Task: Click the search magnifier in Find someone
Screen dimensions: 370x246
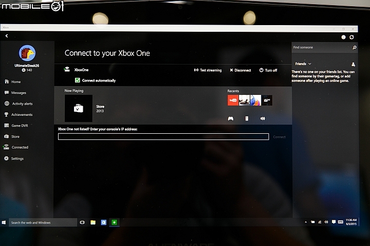Action: click(354, 47)
